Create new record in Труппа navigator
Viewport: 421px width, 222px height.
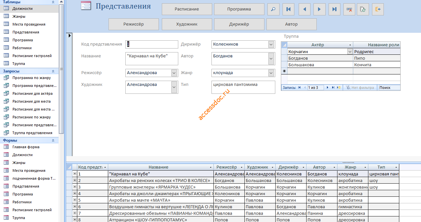point(339,88)
